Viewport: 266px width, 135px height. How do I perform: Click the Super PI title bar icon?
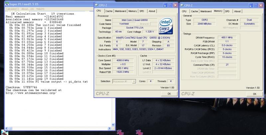pos(7,4)
